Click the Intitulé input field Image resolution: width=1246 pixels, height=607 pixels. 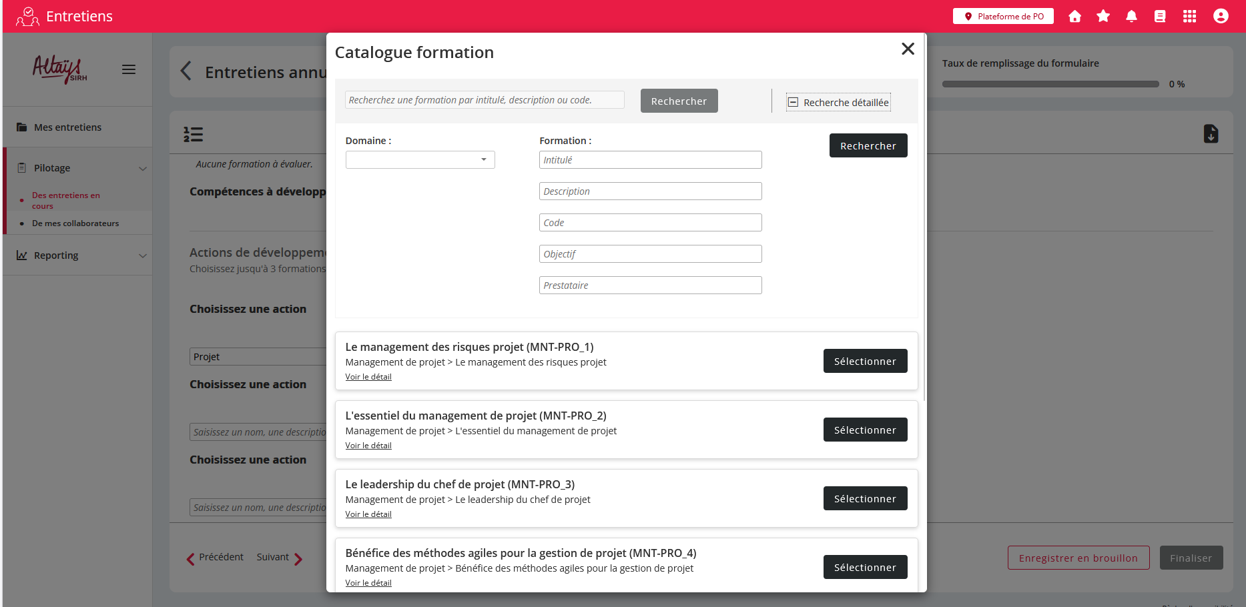(x=650, y=160)
